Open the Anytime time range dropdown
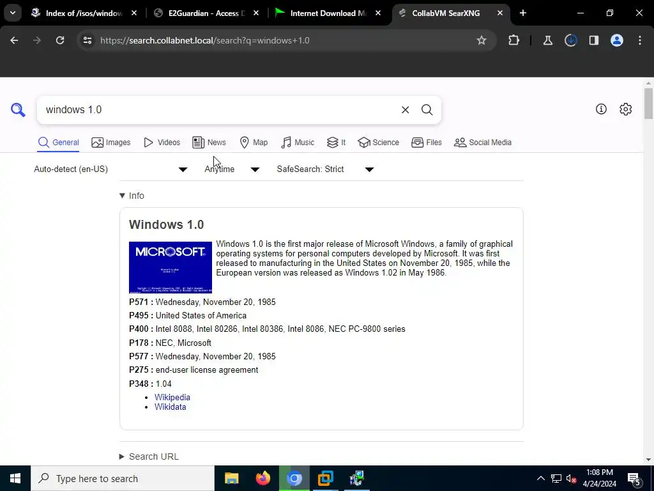Viewport: 654px width, 491px height. (x=232, y=169)
